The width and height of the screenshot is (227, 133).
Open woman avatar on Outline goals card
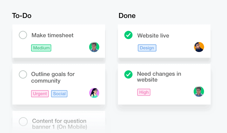point(94,93)
